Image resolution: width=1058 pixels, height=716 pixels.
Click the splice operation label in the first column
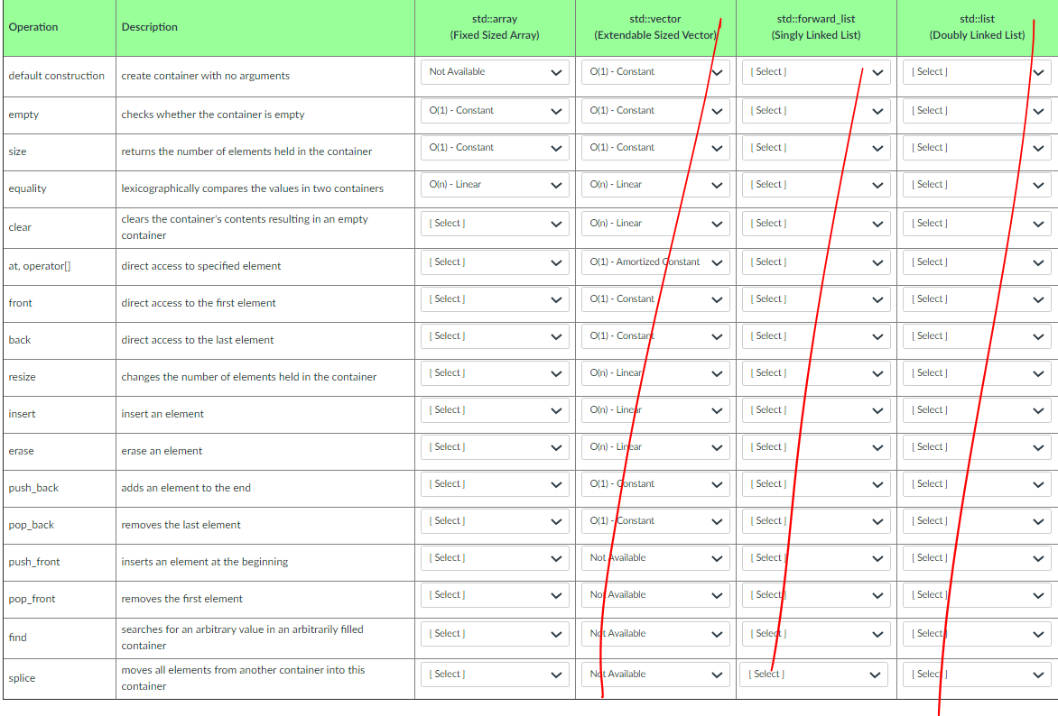(x=20, y=677)
